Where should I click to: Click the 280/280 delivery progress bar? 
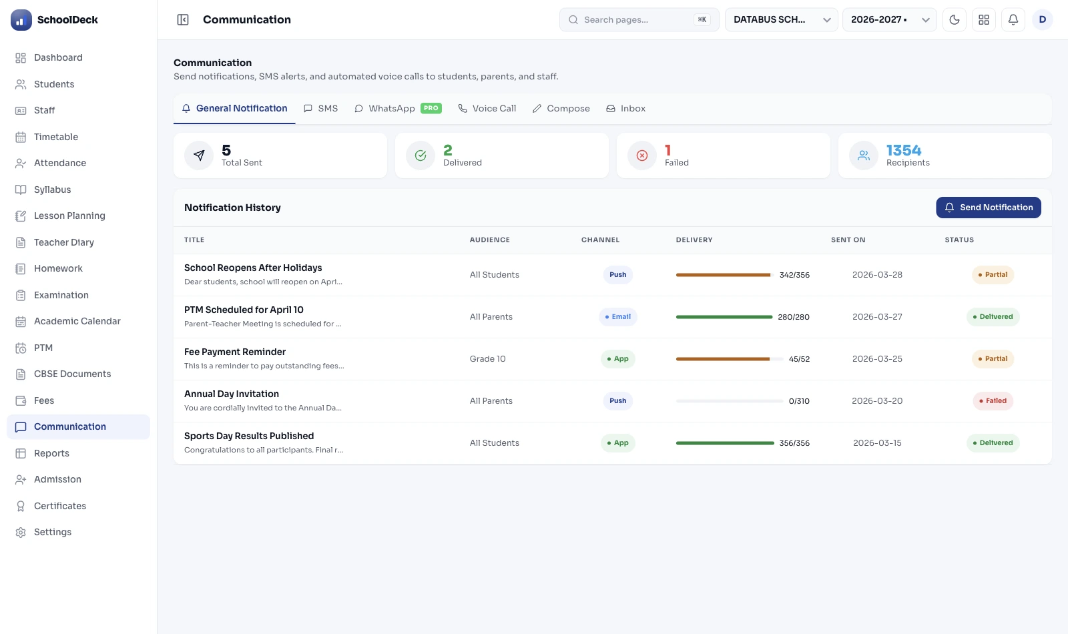pyautogui.click(x=724, y=317)
